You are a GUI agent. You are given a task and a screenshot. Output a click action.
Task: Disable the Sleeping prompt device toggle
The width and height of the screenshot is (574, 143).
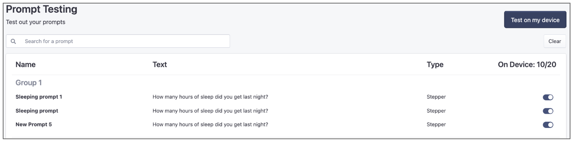point(548,111)
